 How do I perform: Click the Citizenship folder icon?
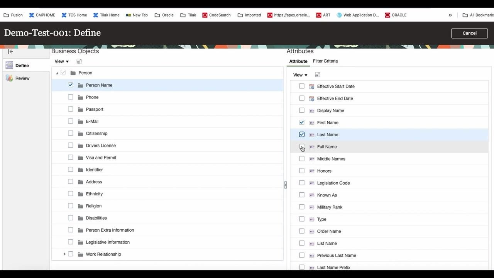(80, 134)
